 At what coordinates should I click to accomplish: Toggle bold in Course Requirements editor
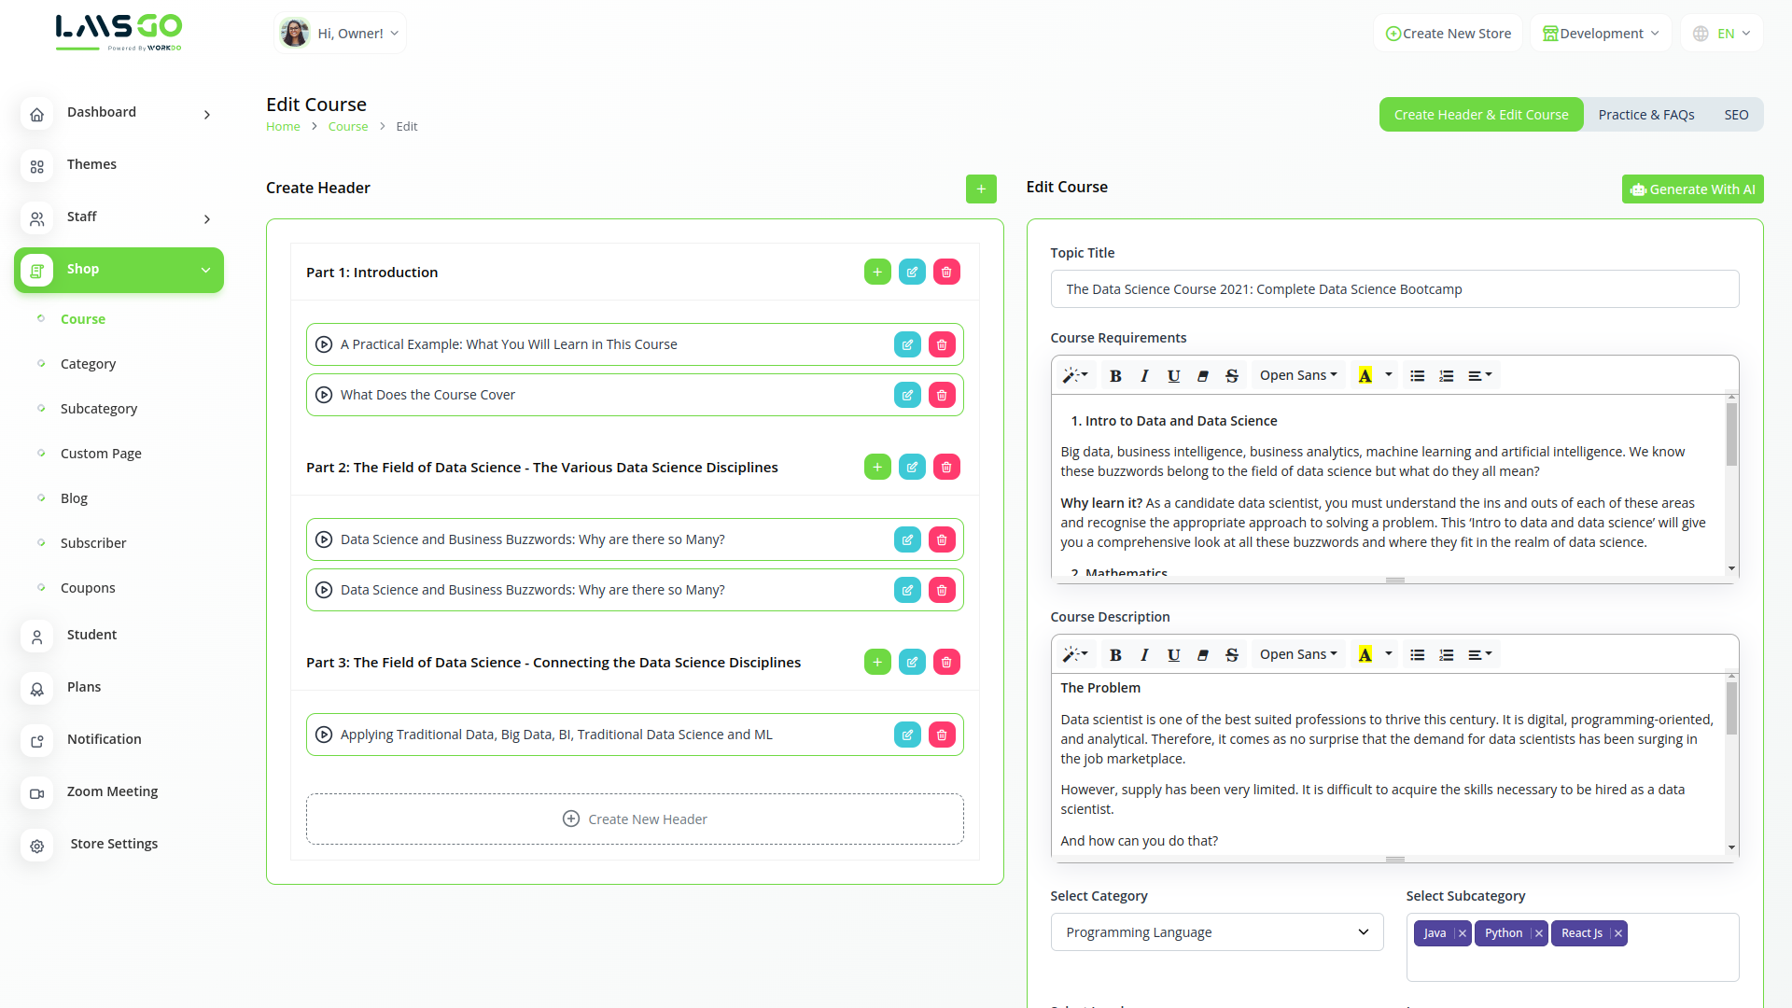[x=1115, y=375]
